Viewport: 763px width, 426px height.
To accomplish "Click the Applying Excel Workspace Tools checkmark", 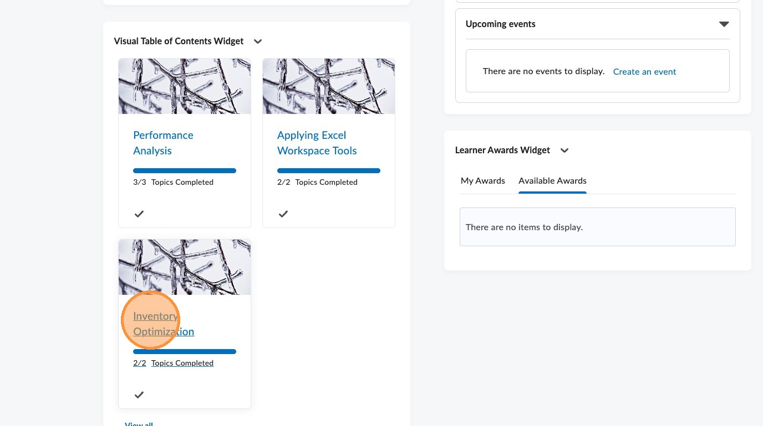I will (283, 214).
